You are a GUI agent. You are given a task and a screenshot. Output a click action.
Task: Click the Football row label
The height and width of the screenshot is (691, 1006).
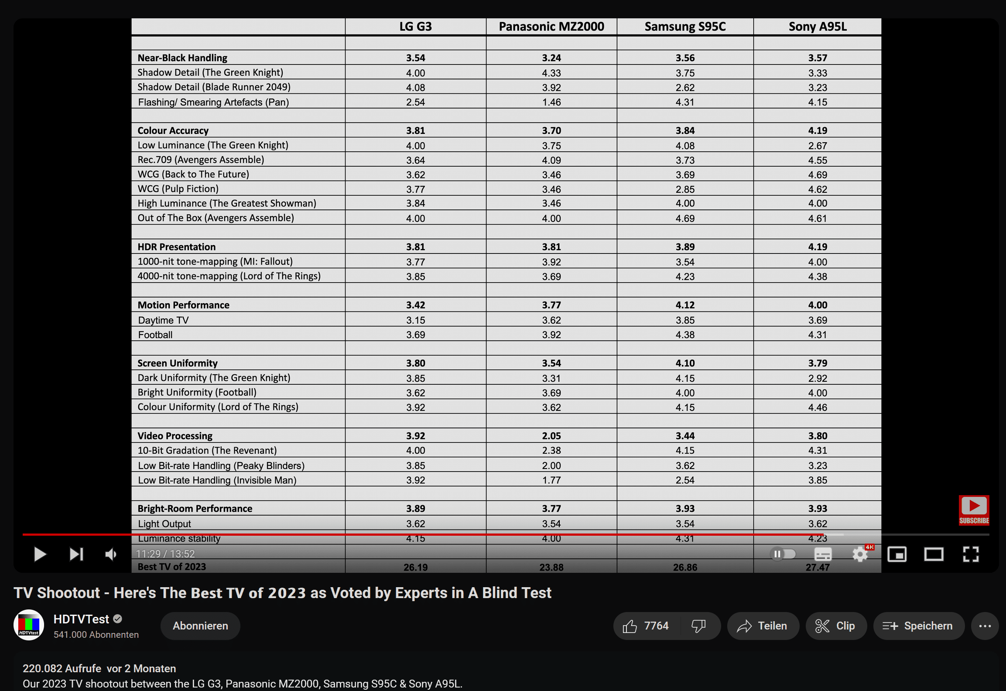pyautogui.click(x=155, y=335)
